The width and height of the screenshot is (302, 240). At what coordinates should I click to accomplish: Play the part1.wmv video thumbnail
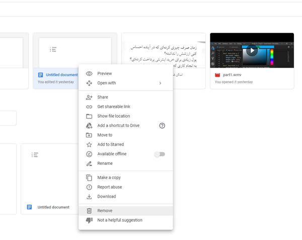pos(252,50)
